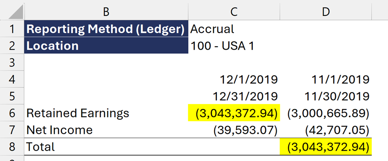The image size is (388, 161).
Task: Select row 8 header
Action: (x=12, y=147)
